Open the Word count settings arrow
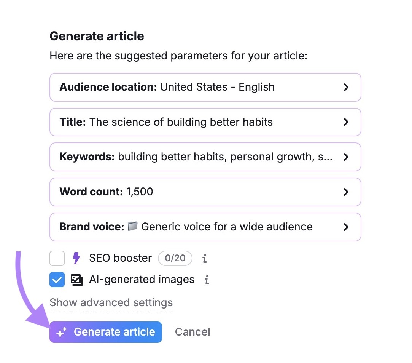Image resolution: width=412 pixels, height=363 pixels. click(346, 192)
